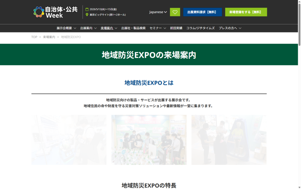
Task: Click the TOP breadcrumb link
Action: click(x=34, y=37)
